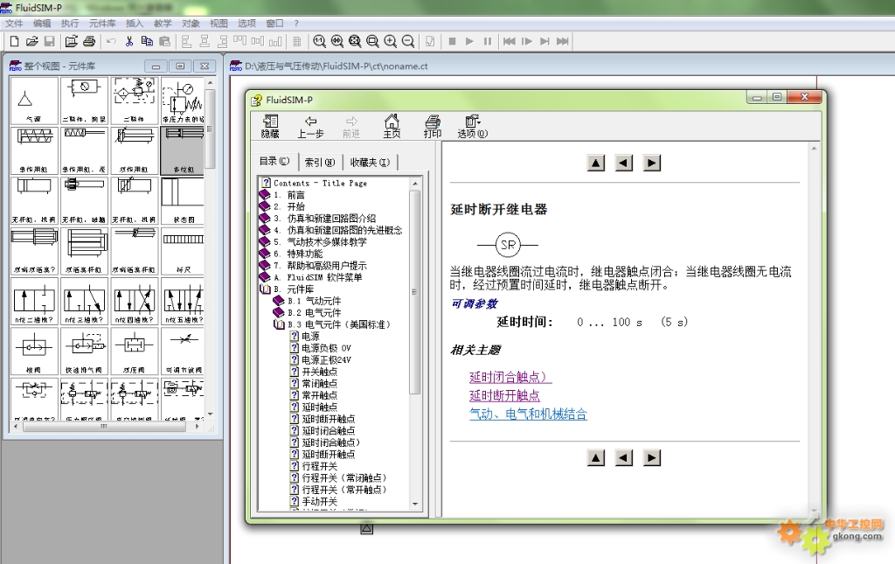Expand chapter 1. 前言 in contents

click(266, 195)
